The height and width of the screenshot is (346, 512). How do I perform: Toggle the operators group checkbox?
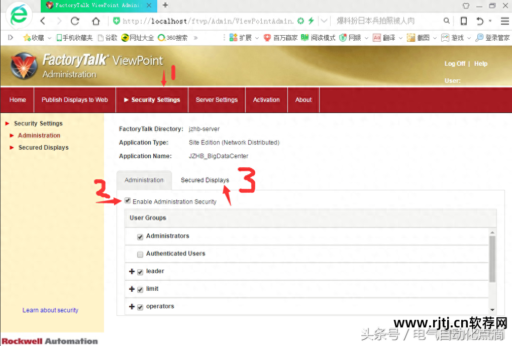140,307
